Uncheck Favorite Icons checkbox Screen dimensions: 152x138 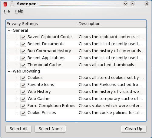[23, 85]
